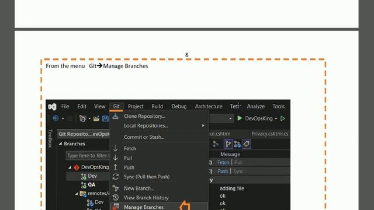Click the branch filter input field
The image size is (374, 210).
pyautogui.click(x=88, y=156)
